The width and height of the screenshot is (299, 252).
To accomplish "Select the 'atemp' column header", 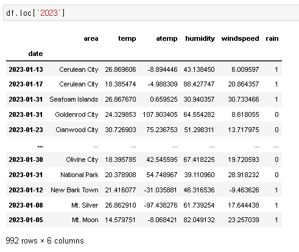I will (167, 38).
